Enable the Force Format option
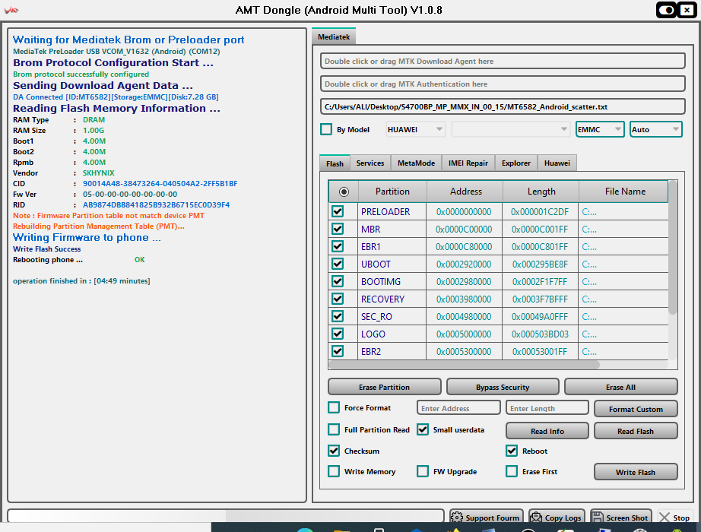701x532 pixels. click(334, 407)
